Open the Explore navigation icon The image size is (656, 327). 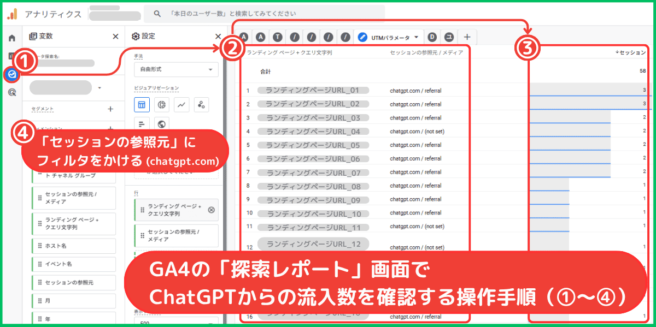point(11,74)
